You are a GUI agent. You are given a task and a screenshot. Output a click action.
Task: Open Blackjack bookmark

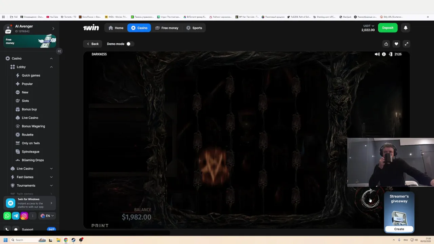pos(345,17)
